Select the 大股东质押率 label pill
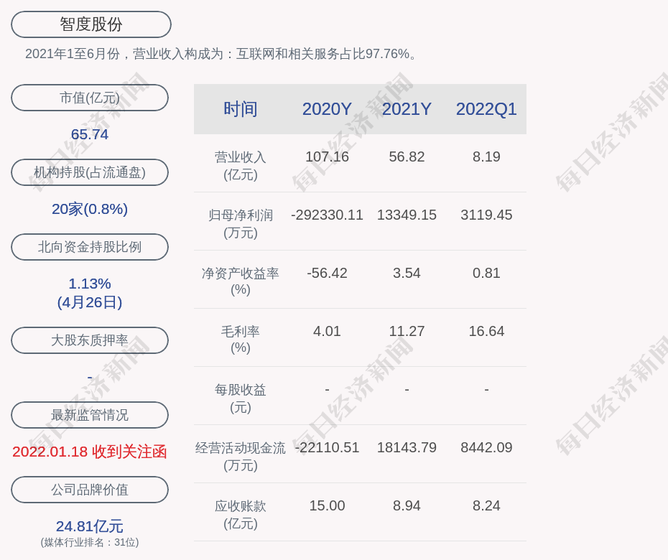The height and width of the screenshot is (560, 668). pos(90,340)
